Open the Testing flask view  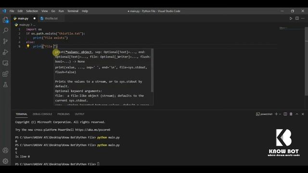(x=5, y=85)
